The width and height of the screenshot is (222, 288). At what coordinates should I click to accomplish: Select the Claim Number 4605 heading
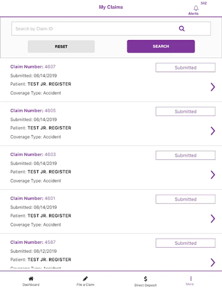click(33, 111)
